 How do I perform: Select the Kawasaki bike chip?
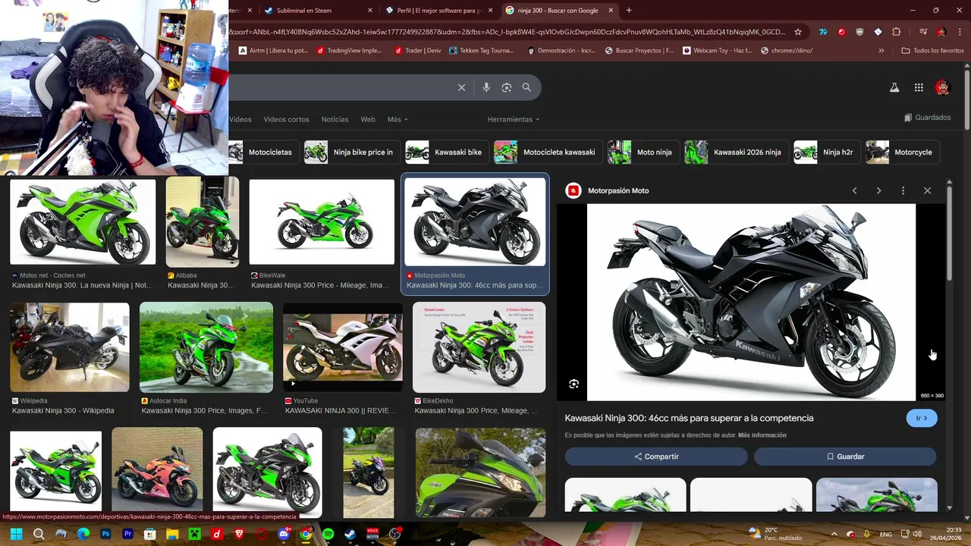tap(447, 152)
